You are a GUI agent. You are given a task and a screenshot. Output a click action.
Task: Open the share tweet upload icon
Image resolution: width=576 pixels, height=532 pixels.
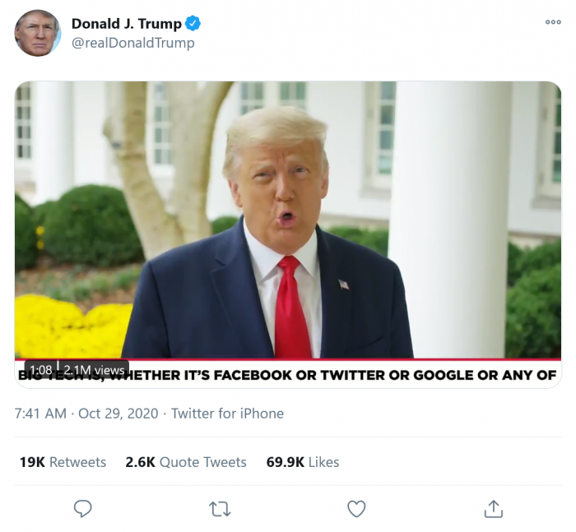pos(494,508)
